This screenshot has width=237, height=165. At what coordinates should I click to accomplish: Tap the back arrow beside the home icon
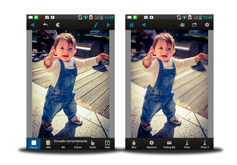pyautogui.click(x=144, y=25)
